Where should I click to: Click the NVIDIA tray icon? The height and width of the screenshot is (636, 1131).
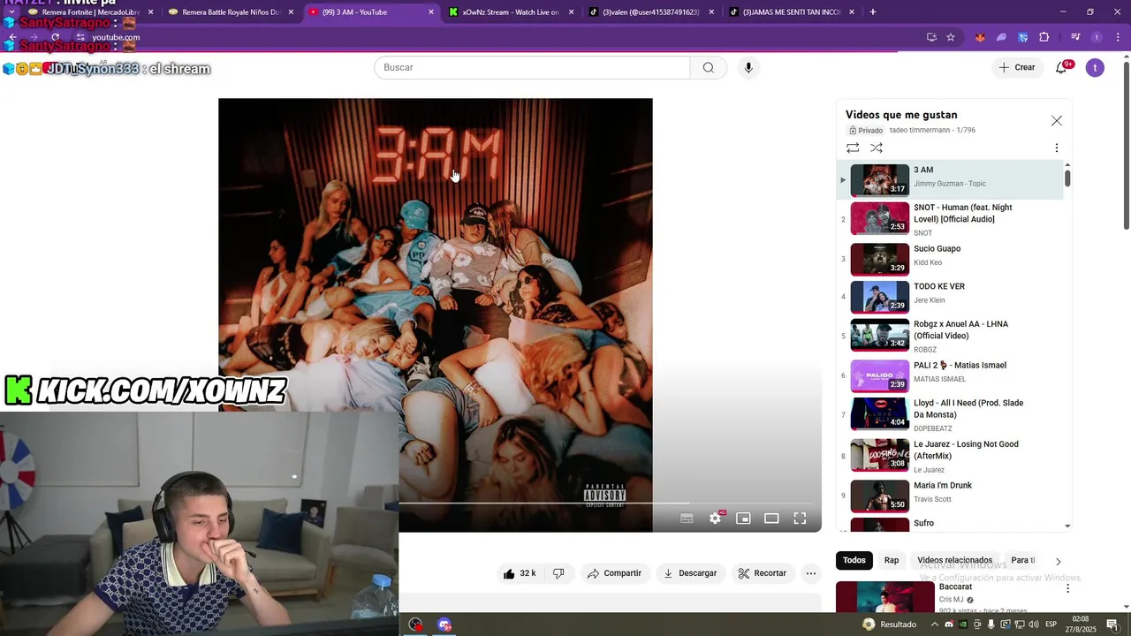[963, 625]
